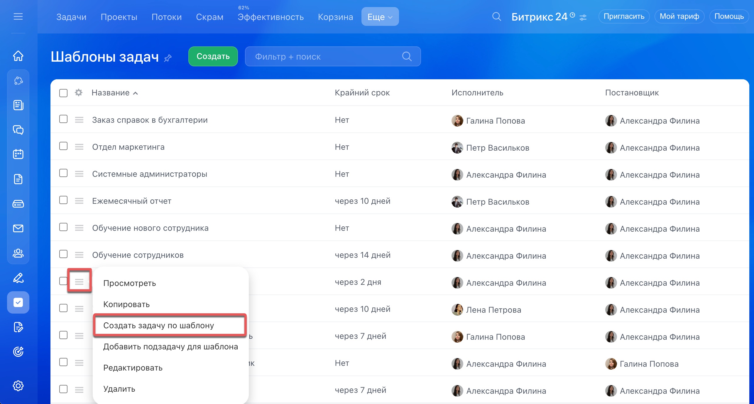Viewport: 754px width, 404px height.
Task: Check the row assigned to Лена Петрова
Action: [x=63, y=308]
